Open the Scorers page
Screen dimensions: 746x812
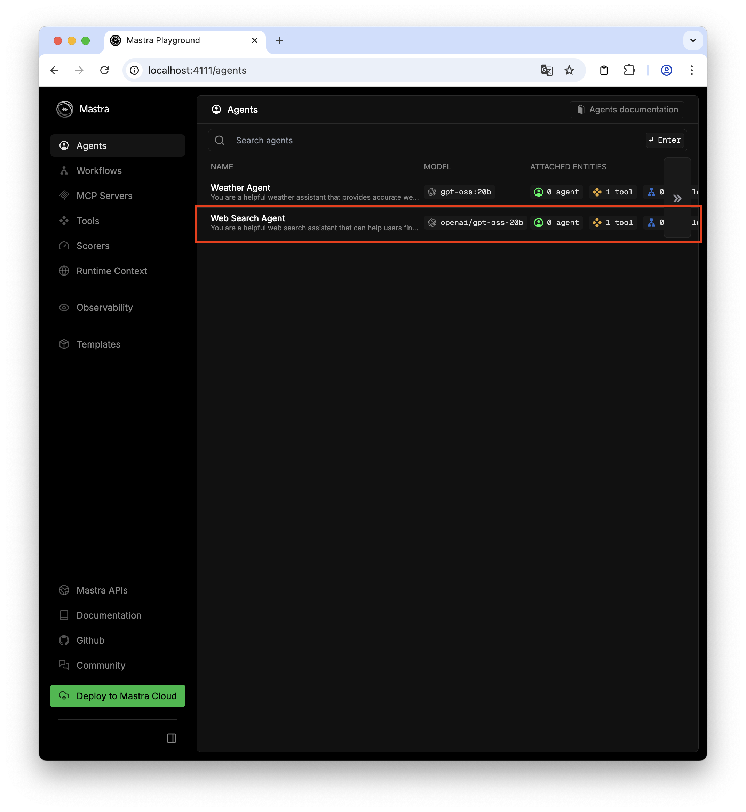coord(93,246)
